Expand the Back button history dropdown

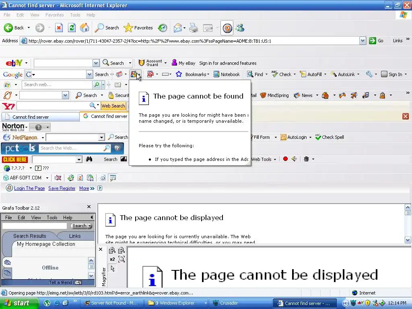point(29,28)
